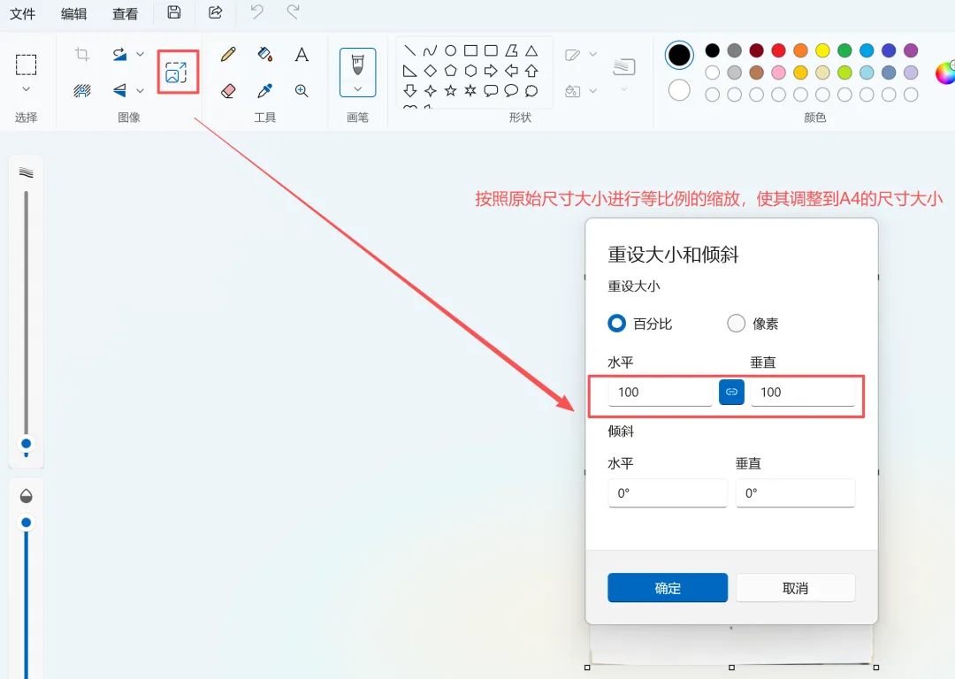The height and width of the screenshot is (679, 955).
Task: Select the Pencil tool
Action: tap(228, 54)
